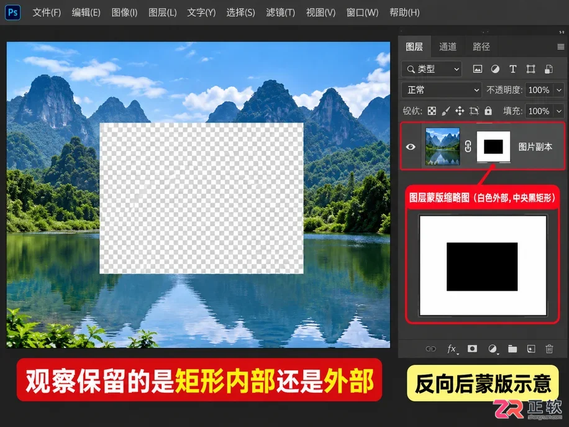Image resolution: width=569 pixels, height=427 pixels.
Task: Switch to the 图层 panel tab
Action: [414, 47]
